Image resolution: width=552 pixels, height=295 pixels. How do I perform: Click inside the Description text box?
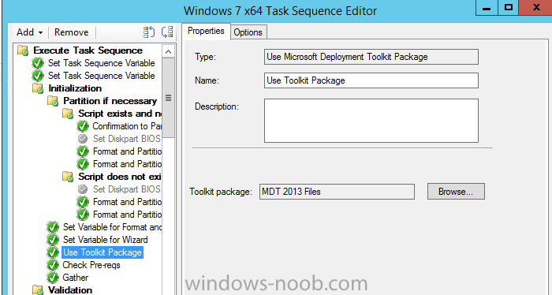(371, 121)
